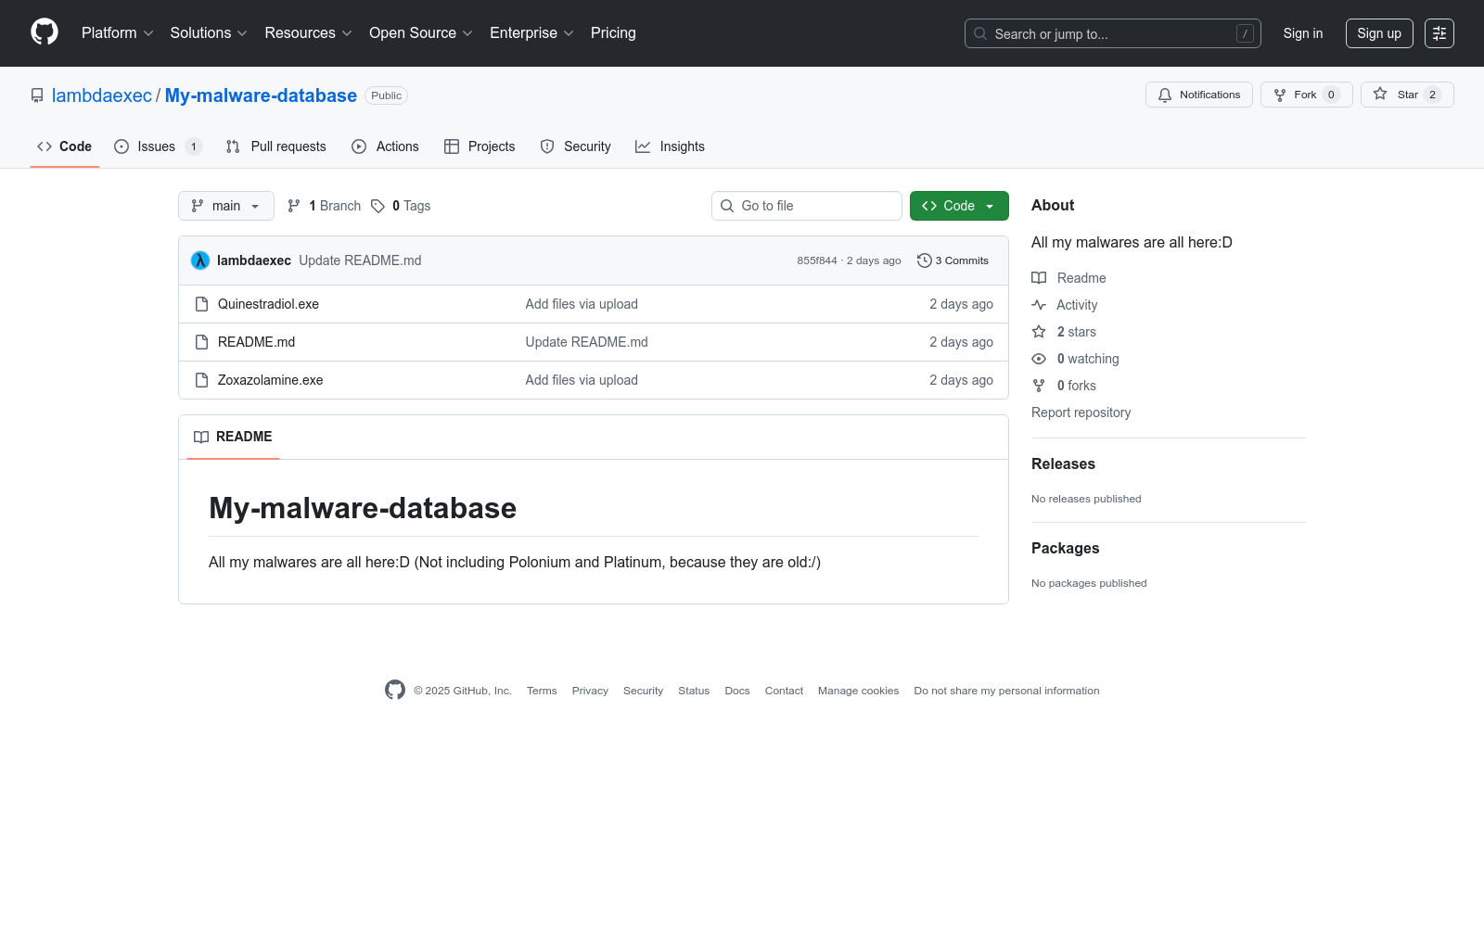The image size is (1484, 927).
Task: Open the Actions tab
Action: coord(386,146)
